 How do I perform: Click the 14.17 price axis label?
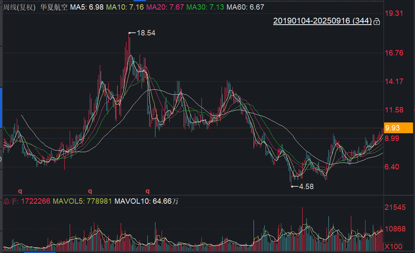coord(394,81)
